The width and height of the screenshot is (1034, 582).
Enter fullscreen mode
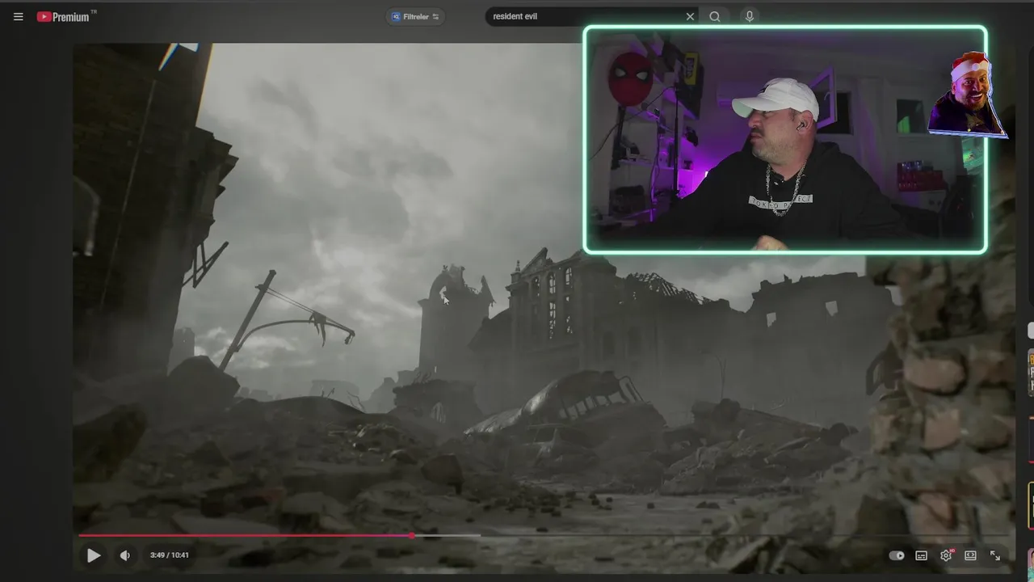[995, 555]
